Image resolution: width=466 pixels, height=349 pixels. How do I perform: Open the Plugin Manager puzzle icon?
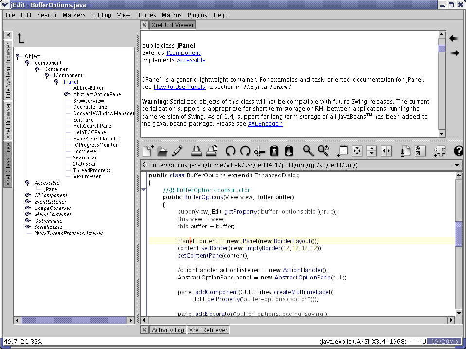click(x=440, y=151)
